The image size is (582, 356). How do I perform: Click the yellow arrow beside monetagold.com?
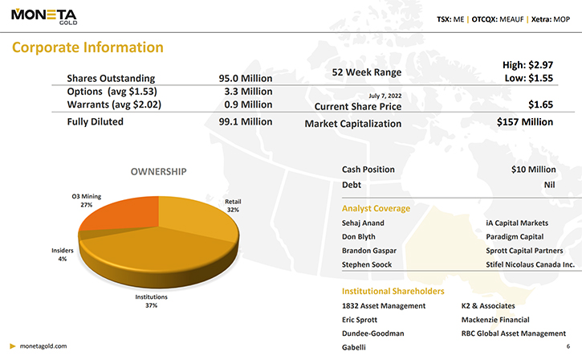(13, 346)
